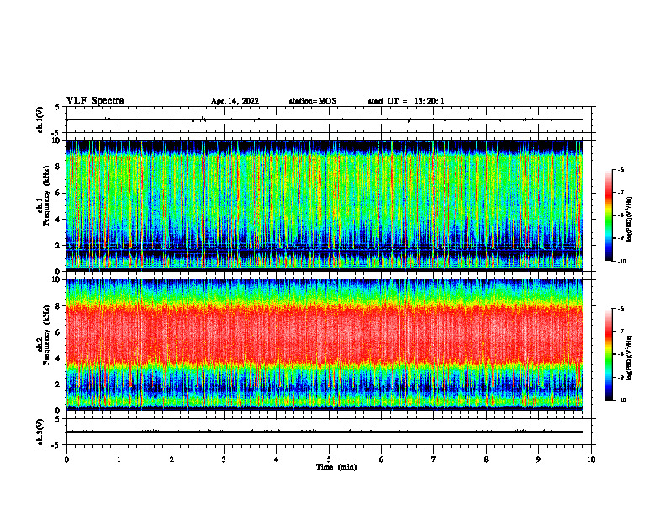Click time axis tick label "5"
Viewport: 666px width, 515px height.
pyautogui.click(x=329, y=459)
